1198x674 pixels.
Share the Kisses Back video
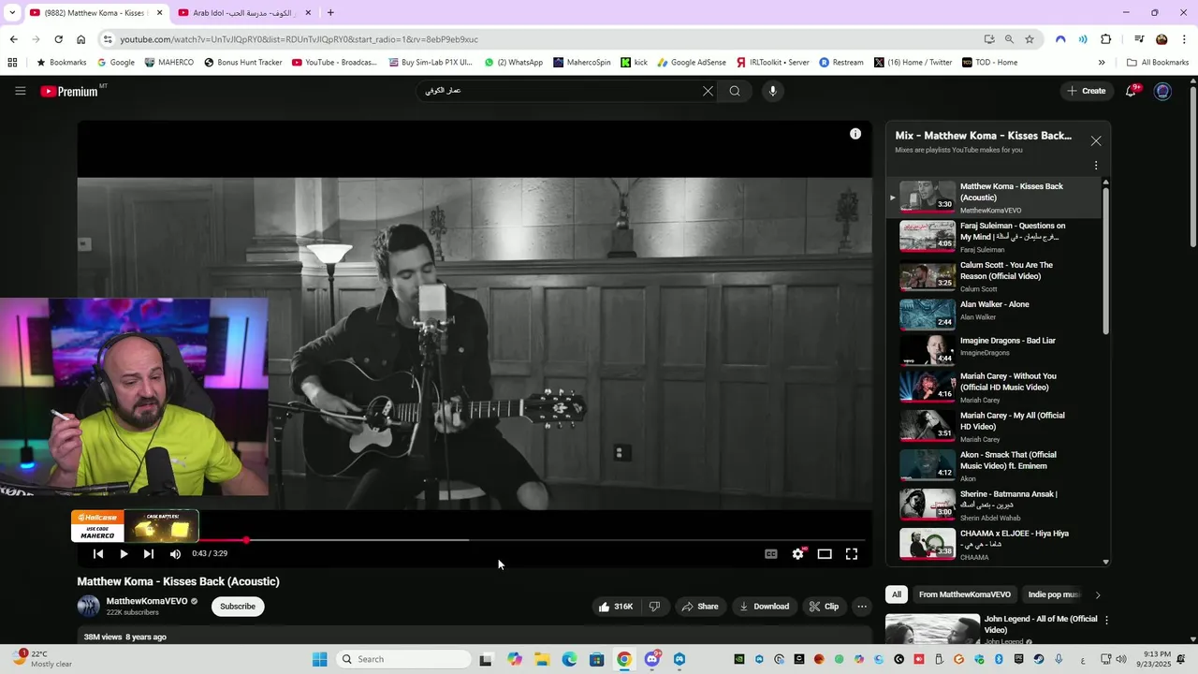(700, 607)
